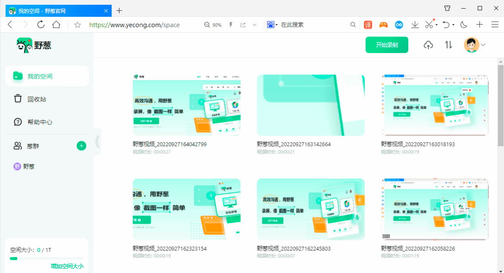Expand the undo dropdown arrow

pyautogui.click(x=453, y=25)
